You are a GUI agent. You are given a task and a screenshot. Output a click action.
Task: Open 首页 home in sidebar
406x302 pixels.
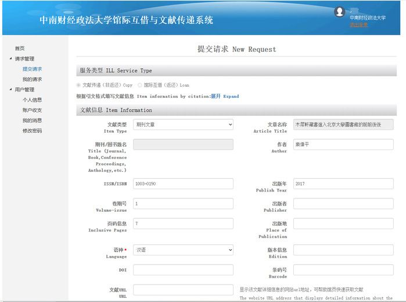pos(20,48)
